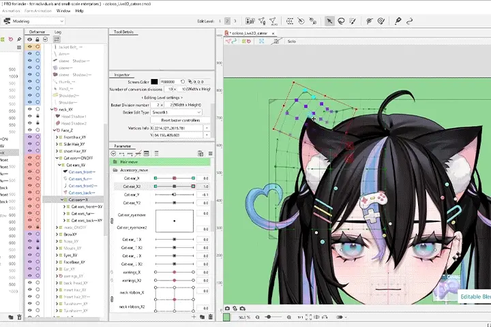Set Edit Level to 1

pyautogui.click(x=220, y=21)
